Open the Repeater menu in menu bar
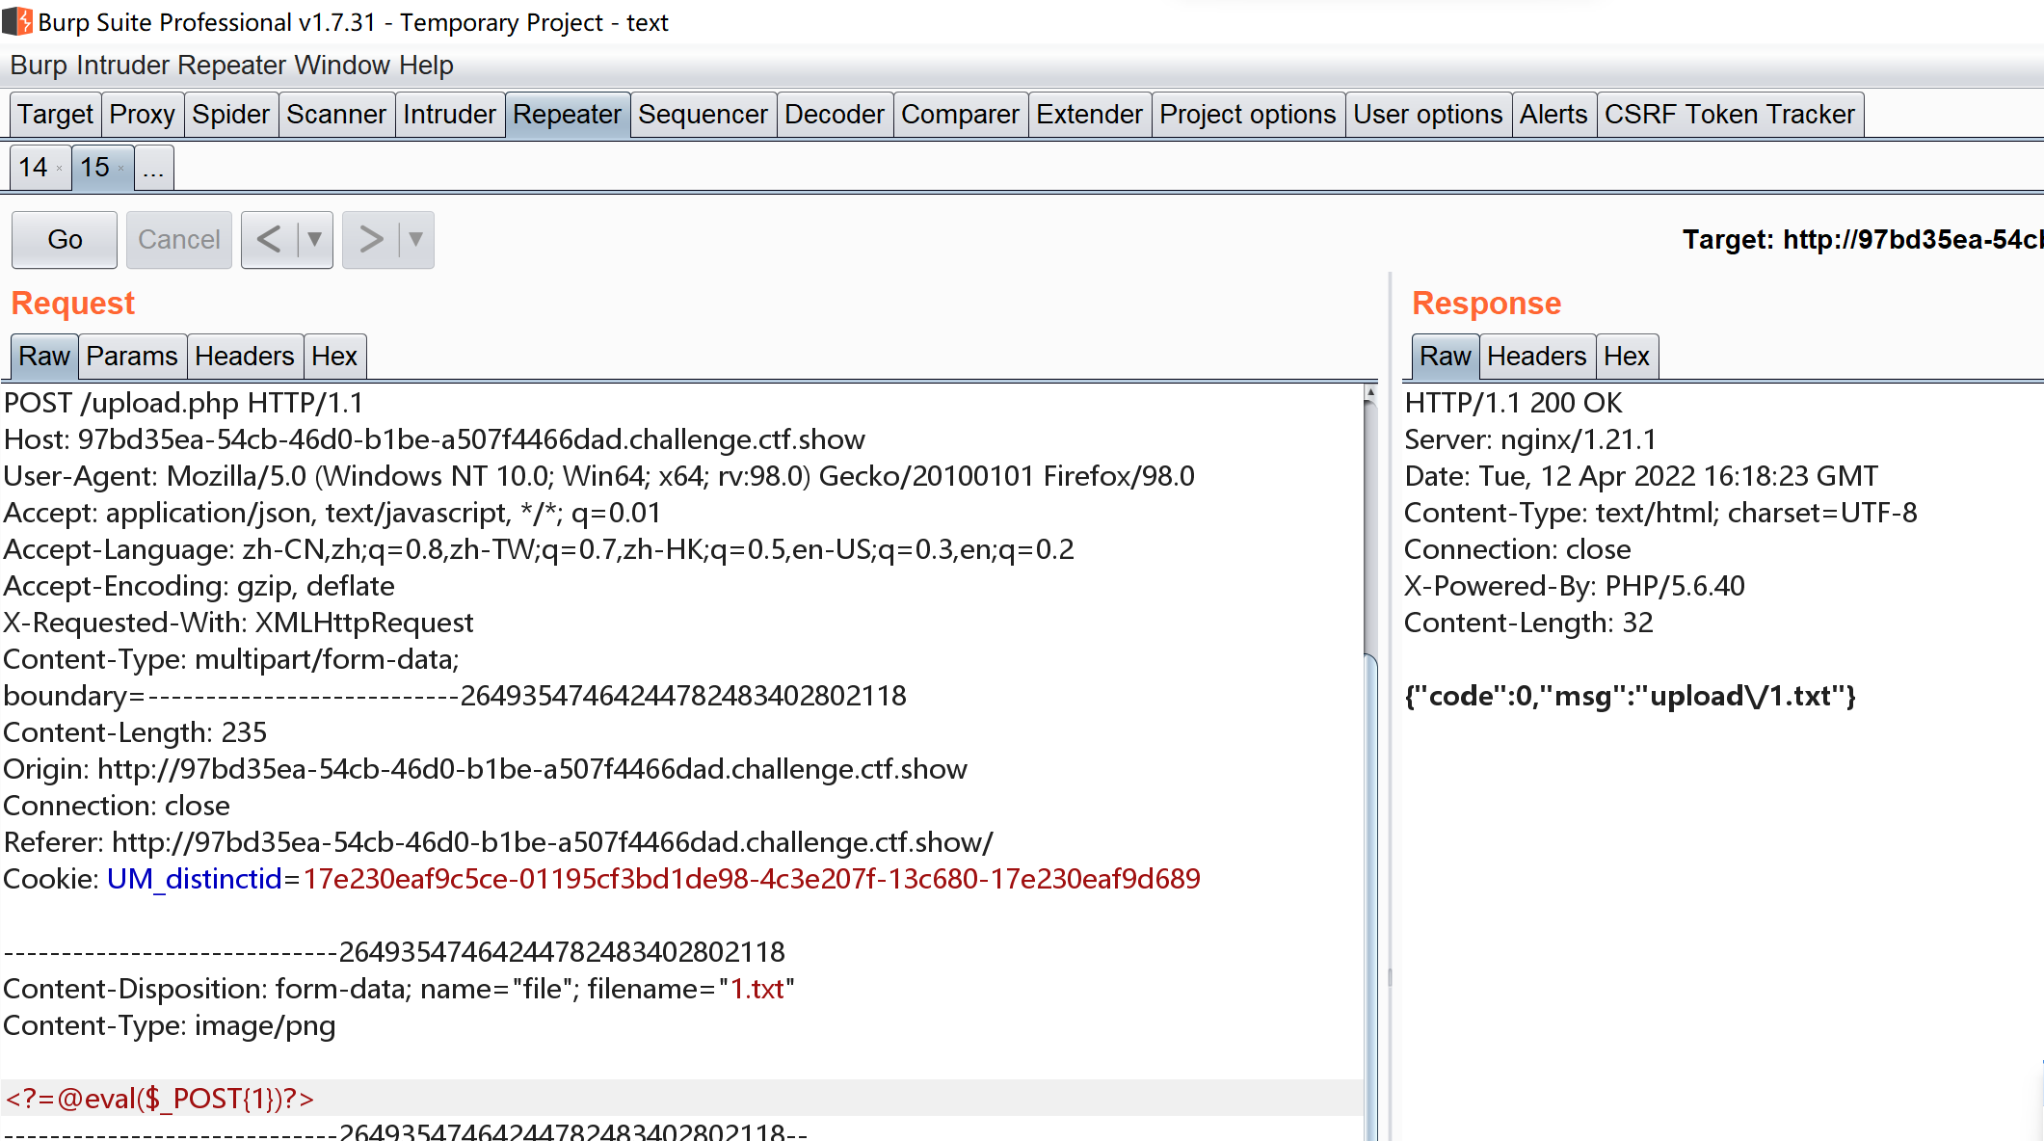 click(231, 66)
